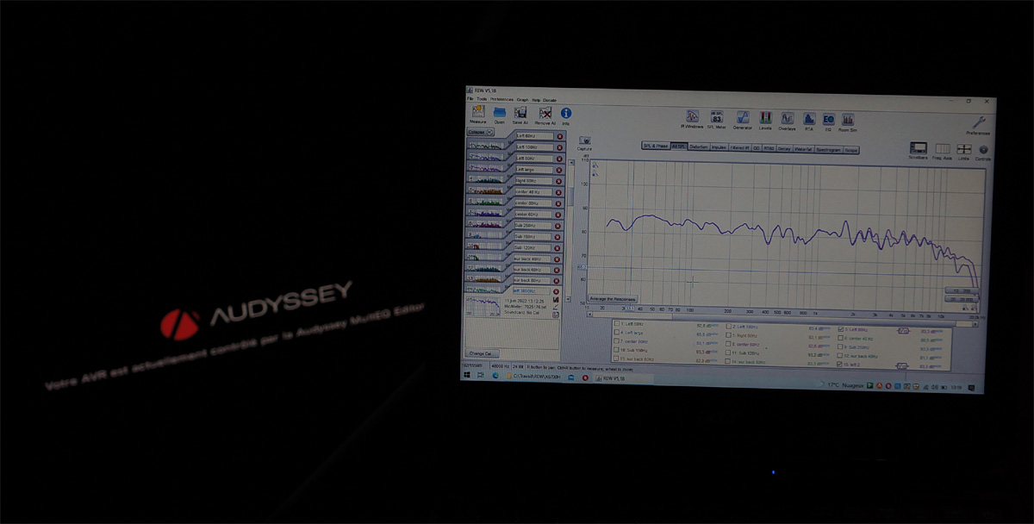Click the Average the Responses button
The height and width of the screenshot is (524, 1034).
coord(613,299)
